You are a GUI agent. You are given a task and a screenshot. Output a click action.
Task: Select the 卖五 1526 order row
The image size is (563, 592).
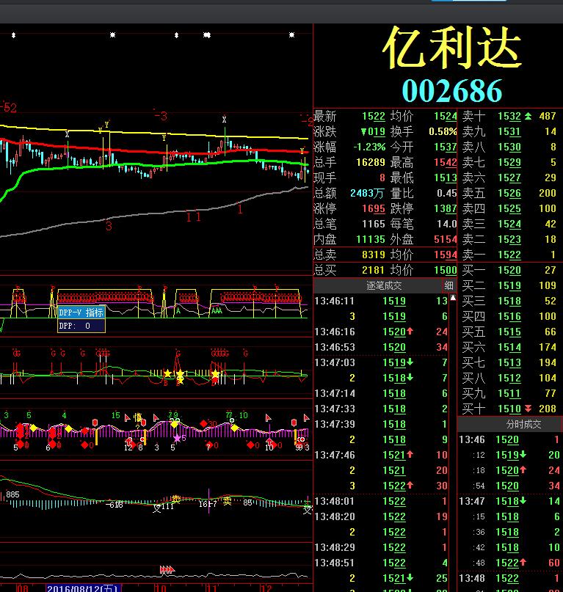tap(509, 194)
